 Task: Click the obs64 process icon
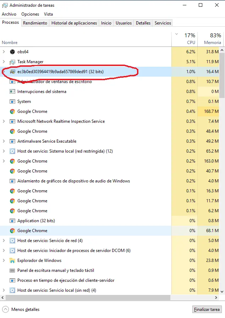12,52
